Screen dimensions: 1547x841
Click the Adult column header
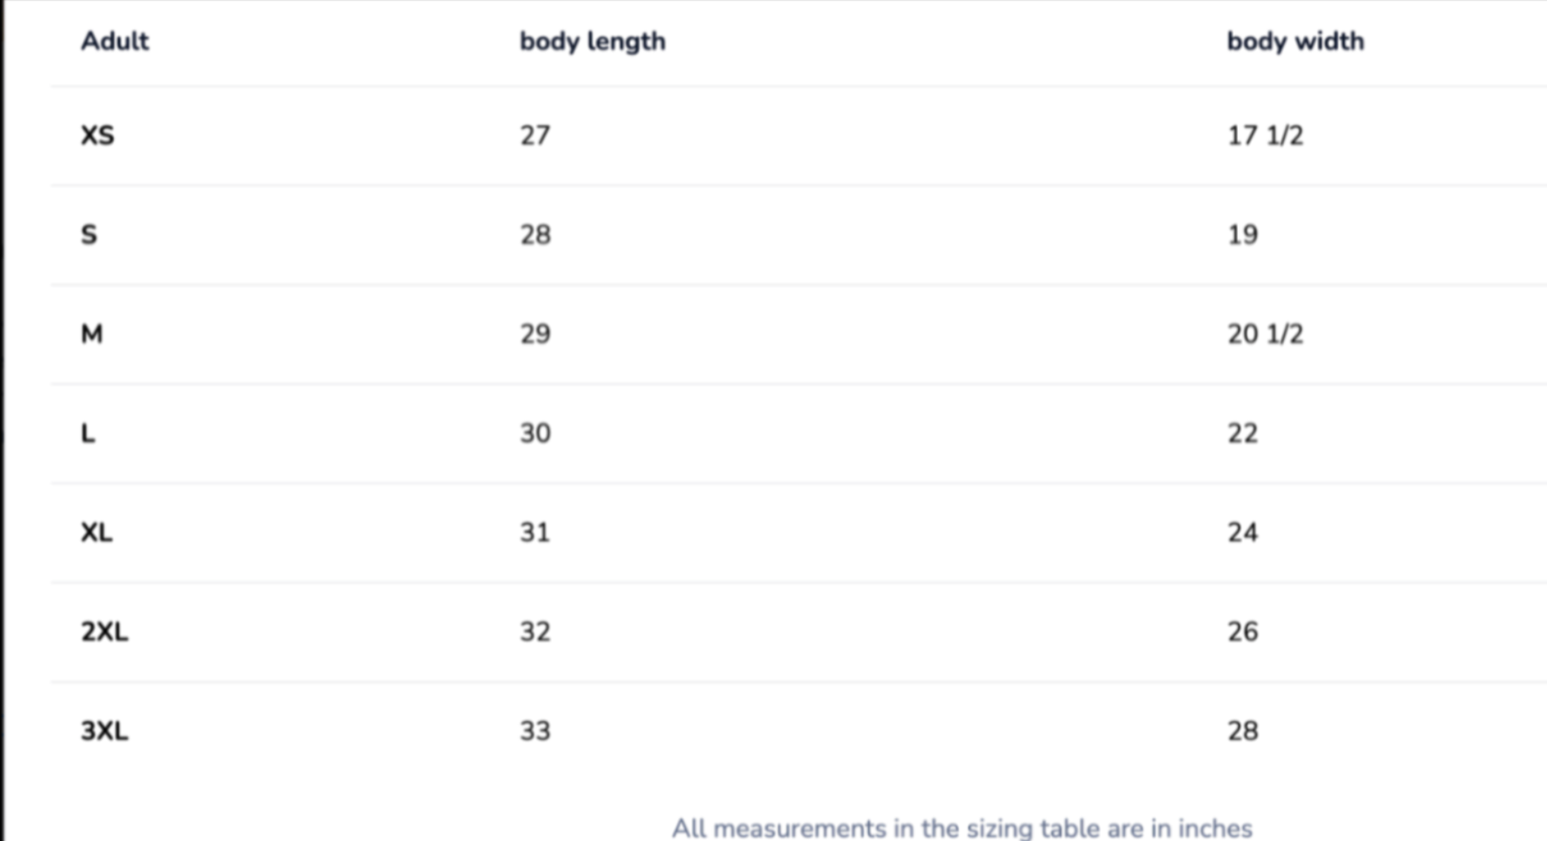pos(115,41)
